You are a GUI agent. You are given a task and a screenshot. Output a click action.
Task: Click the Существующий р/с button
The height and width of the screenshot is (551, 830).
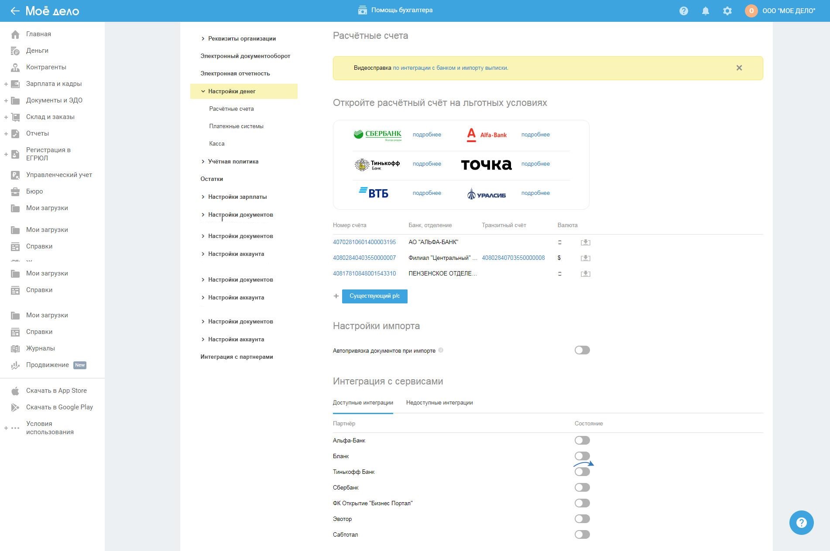click(374, 296)
